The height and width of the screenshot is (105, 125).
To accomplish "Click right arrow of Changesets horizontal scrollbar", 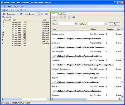I will click(x=48, y=99).
